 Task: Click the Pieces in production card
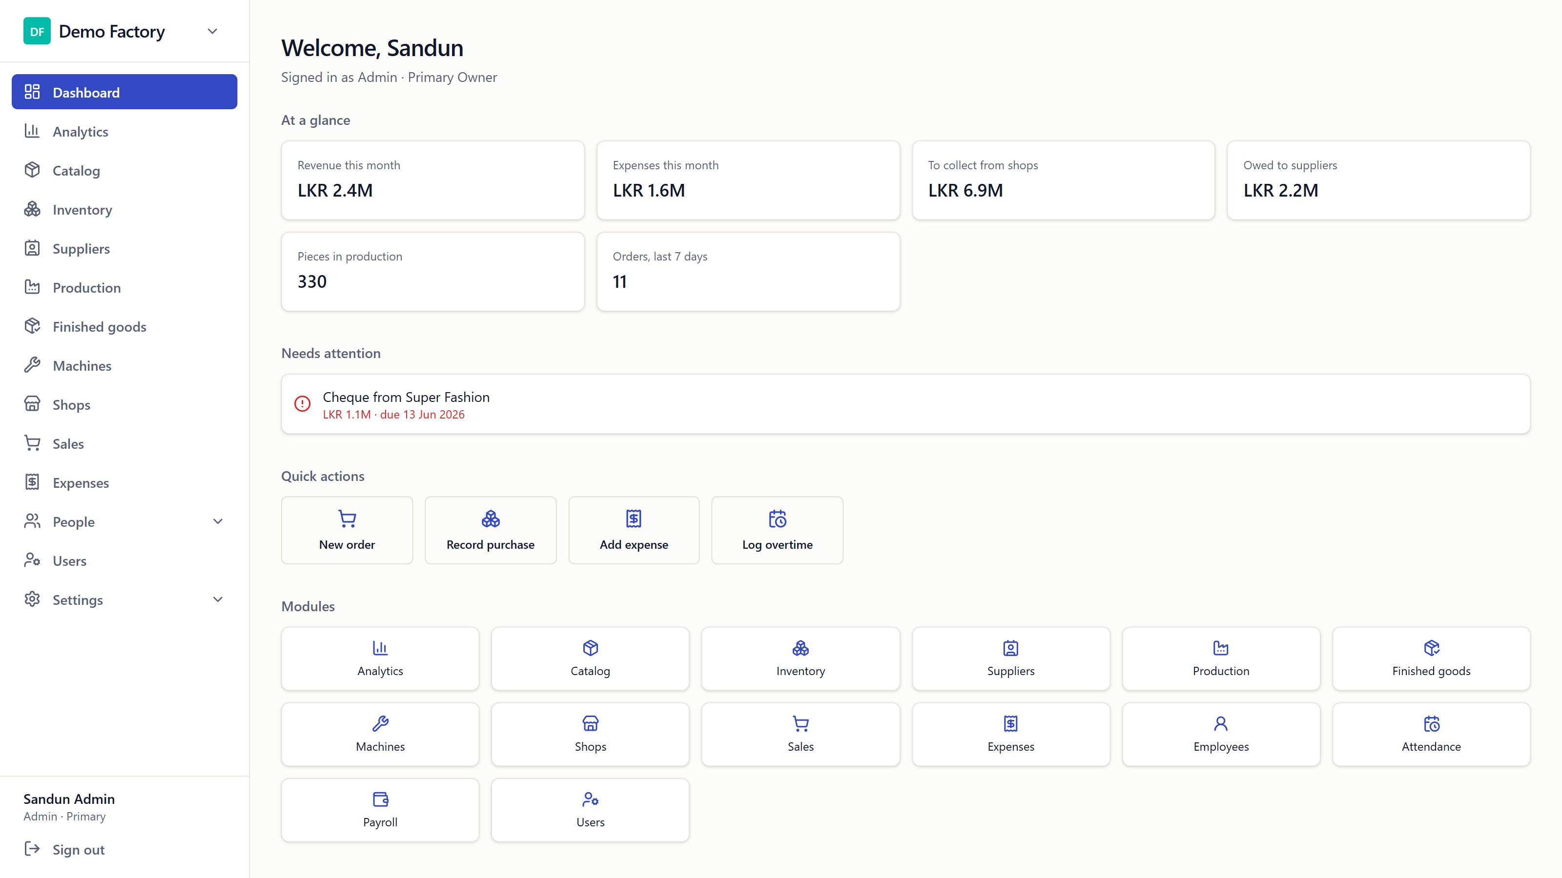pos(432,272)
